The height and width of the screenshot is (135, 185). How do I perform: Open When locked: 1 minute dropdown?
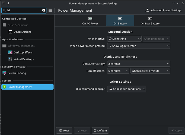click(150, 71)
